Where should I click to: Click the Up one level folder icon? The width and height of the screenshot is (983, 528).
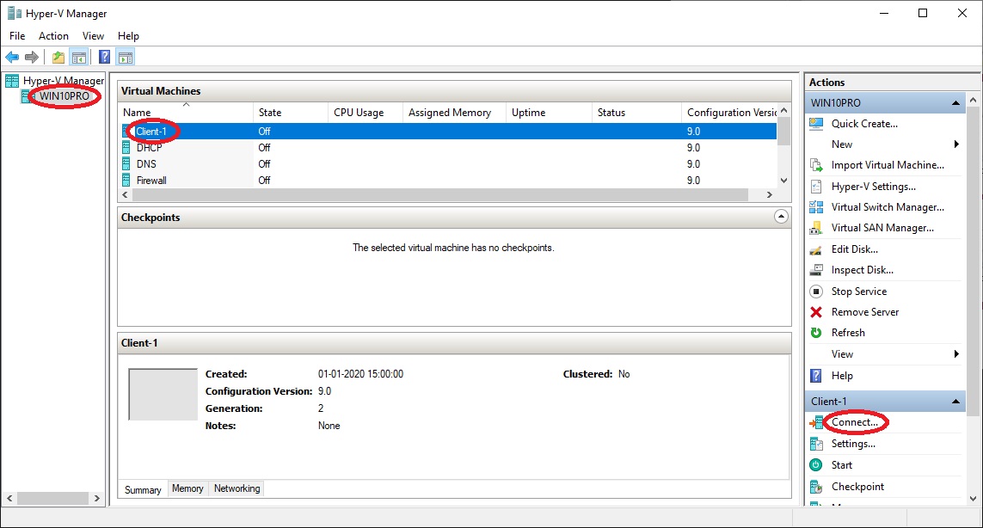click(x=58, y=58)
